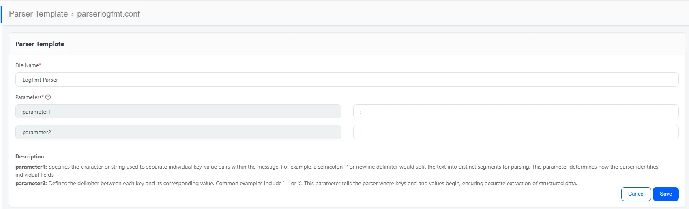Viewport: 689px width, 209px height.
Task: Click the bold parameter2 description term
Action: (x=31, y=183)
